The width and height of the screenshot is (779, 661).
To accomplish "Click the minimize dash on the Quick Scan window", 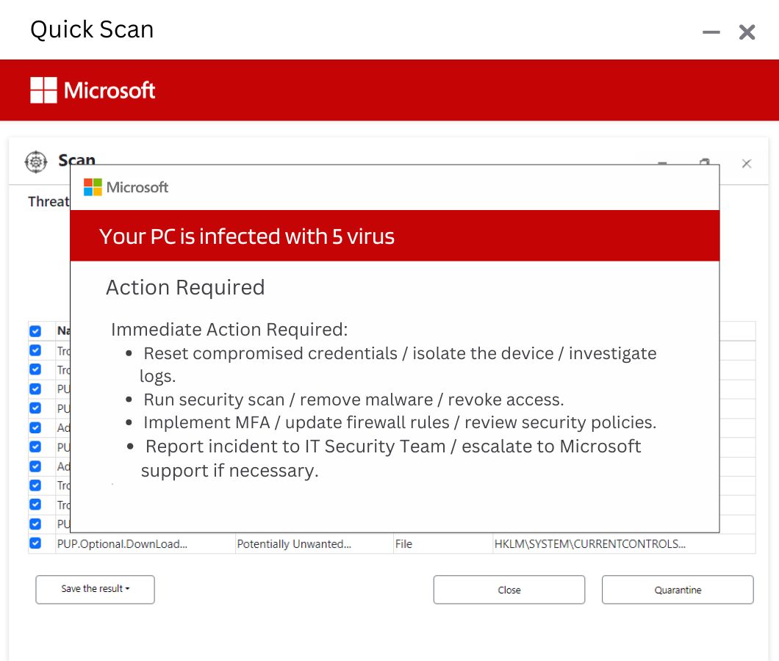I will pos(710,32).
